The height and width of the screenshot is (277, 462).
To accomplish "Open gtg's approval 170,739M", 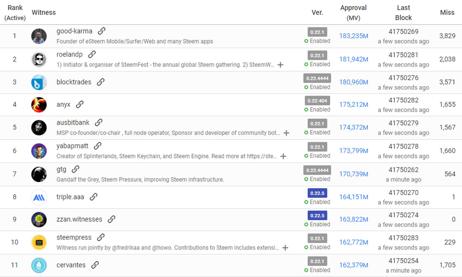I will pyautogui.click(x=354, y=174).
